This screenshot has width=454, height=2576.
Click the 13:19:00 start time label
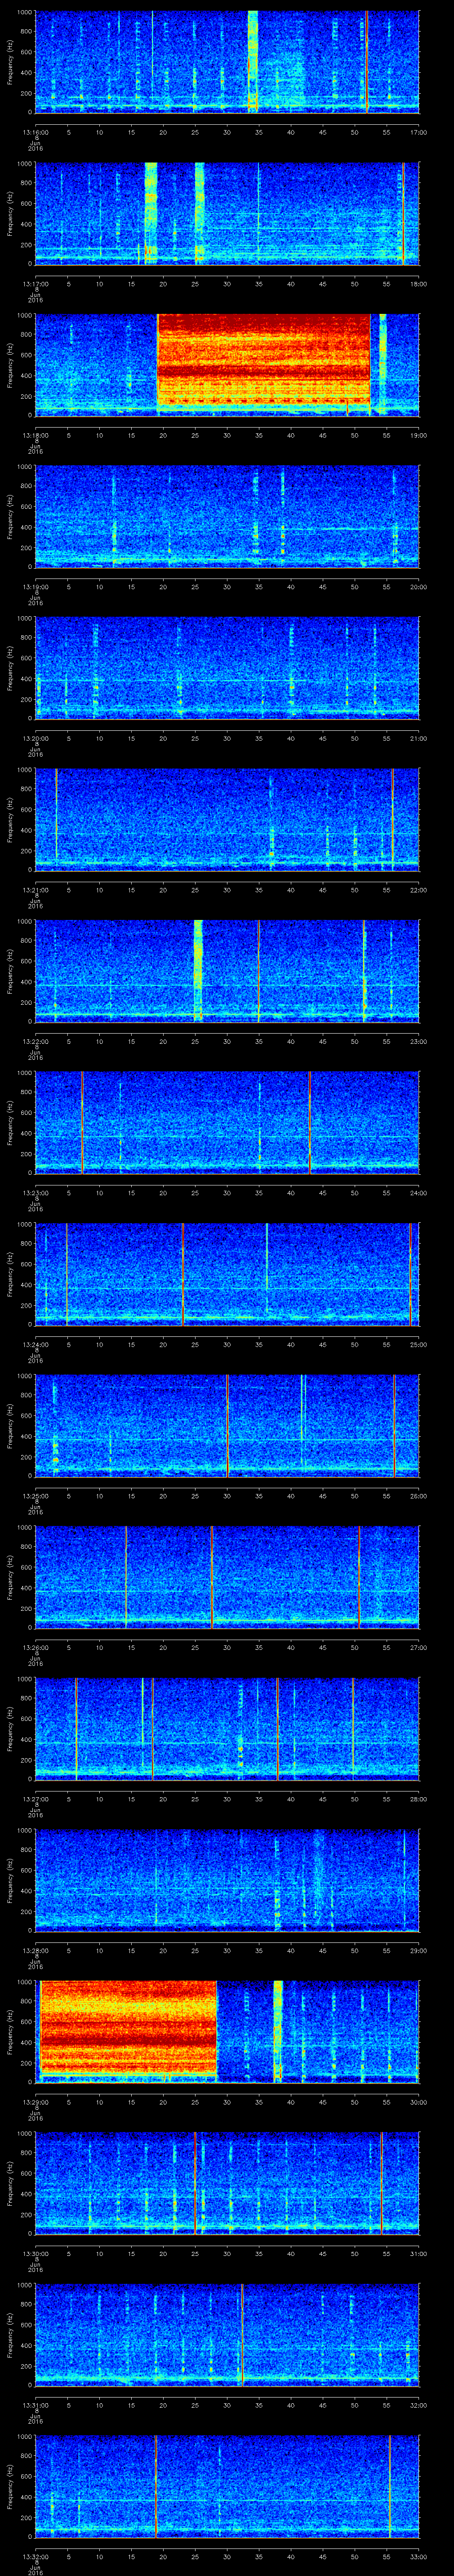[x=36, y=587]
